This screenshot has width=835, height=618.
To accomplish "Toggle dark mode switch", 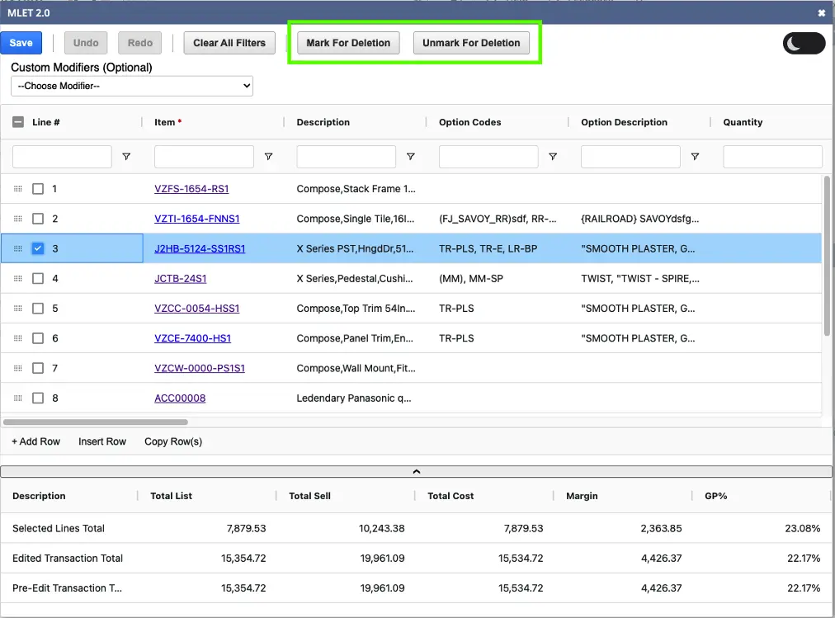I will pos(804,43).
